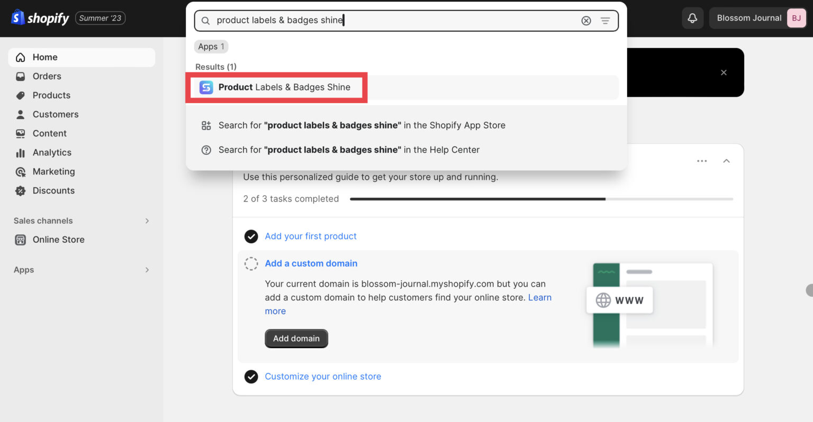The image size is (813, 422).
Task: Uncheck Customize your online store task
Action: (x=251, y=377)
